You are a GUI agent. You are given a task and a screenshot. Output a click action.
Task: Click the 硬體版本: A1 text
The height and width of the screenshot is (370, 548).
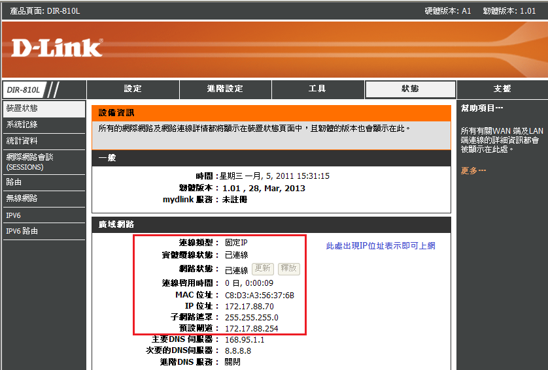point(448,11)
